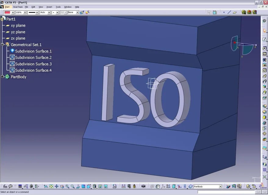
Task: Open the Help menu
Action: [x=77, y=7]
